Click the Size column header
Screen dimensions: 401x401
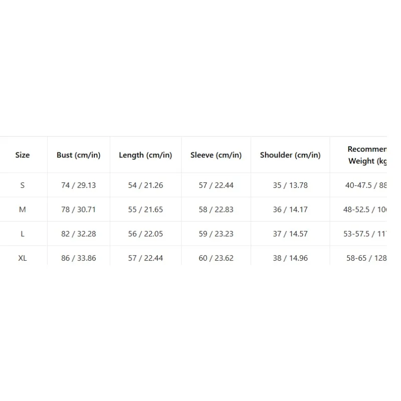(x=23, y=155)
